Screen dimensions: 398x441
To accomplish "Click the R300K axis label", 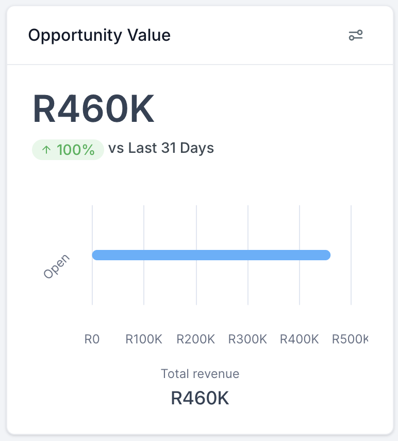I will point(247,339).
